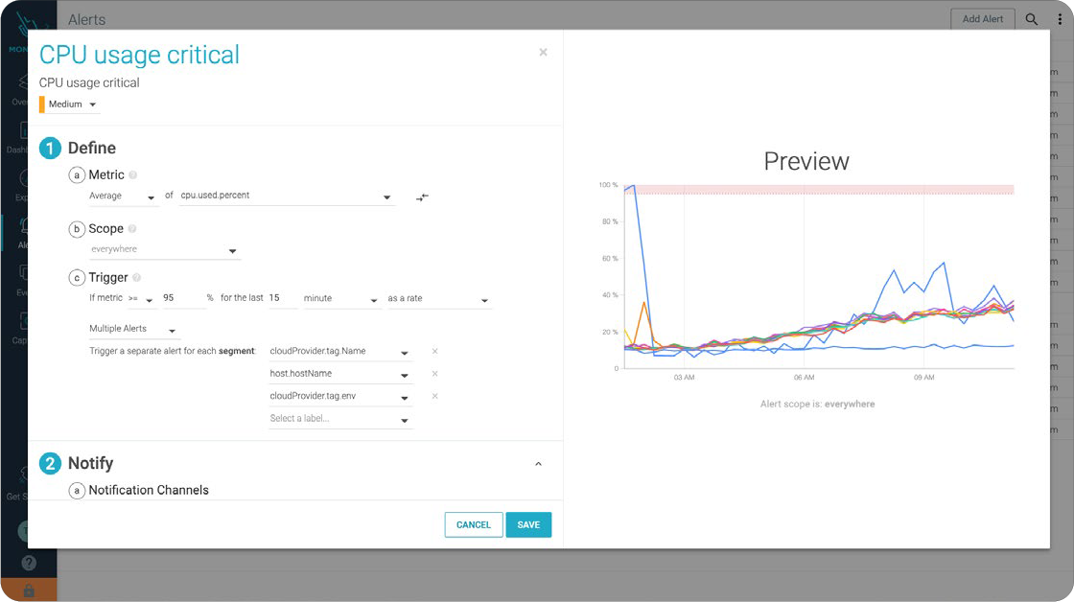Click the Metric help info icon
The width and height of the screenshot is (1074, 602).
(133, 175)
